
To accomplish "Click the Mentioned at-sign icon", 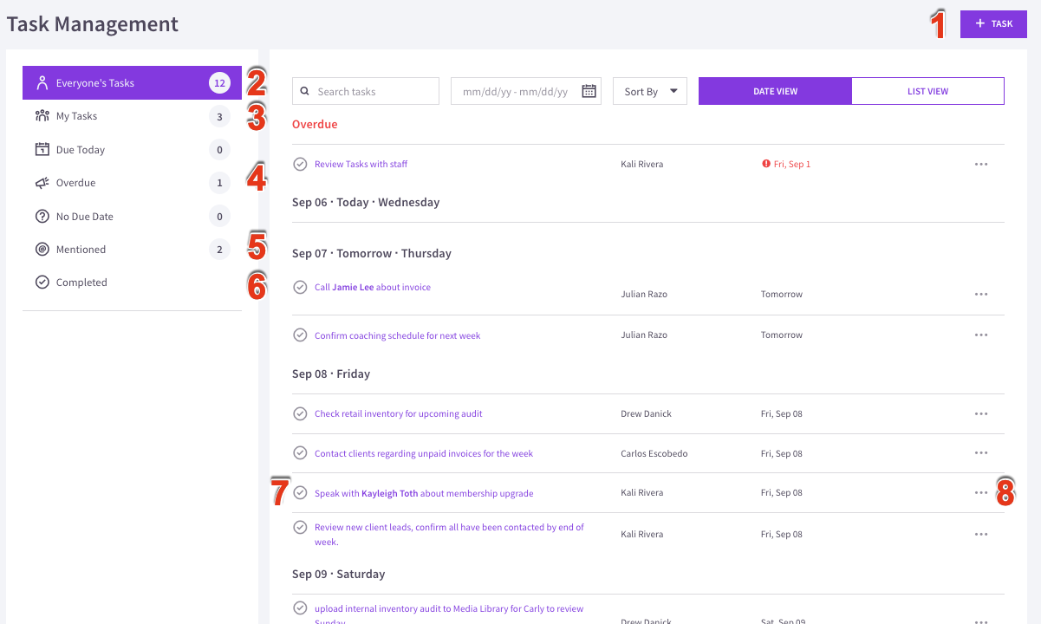I will [42, 250].
